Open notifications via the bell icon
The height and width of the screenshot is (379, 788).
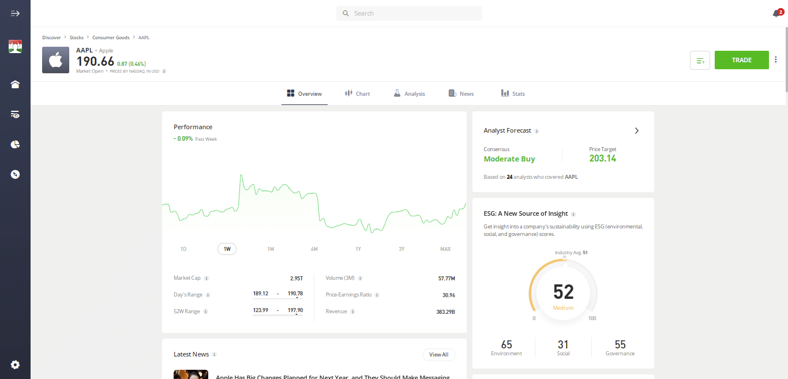coord(777,13)
